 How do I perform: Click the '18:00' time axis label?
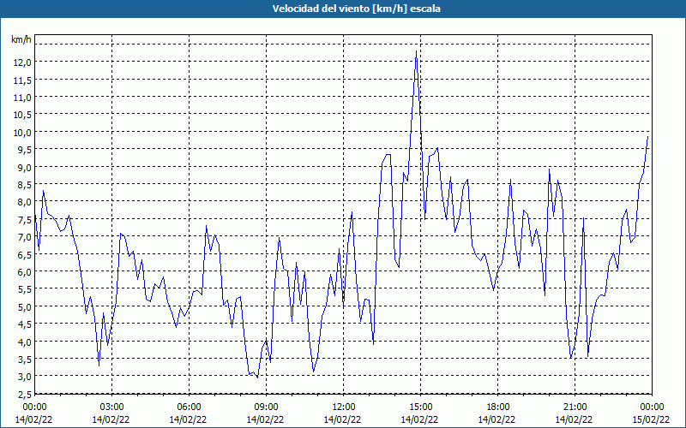[x=497, y=407]
